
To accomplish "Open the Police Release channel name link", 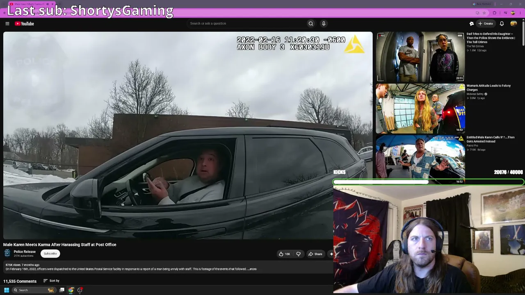I will tap(25, 252).
